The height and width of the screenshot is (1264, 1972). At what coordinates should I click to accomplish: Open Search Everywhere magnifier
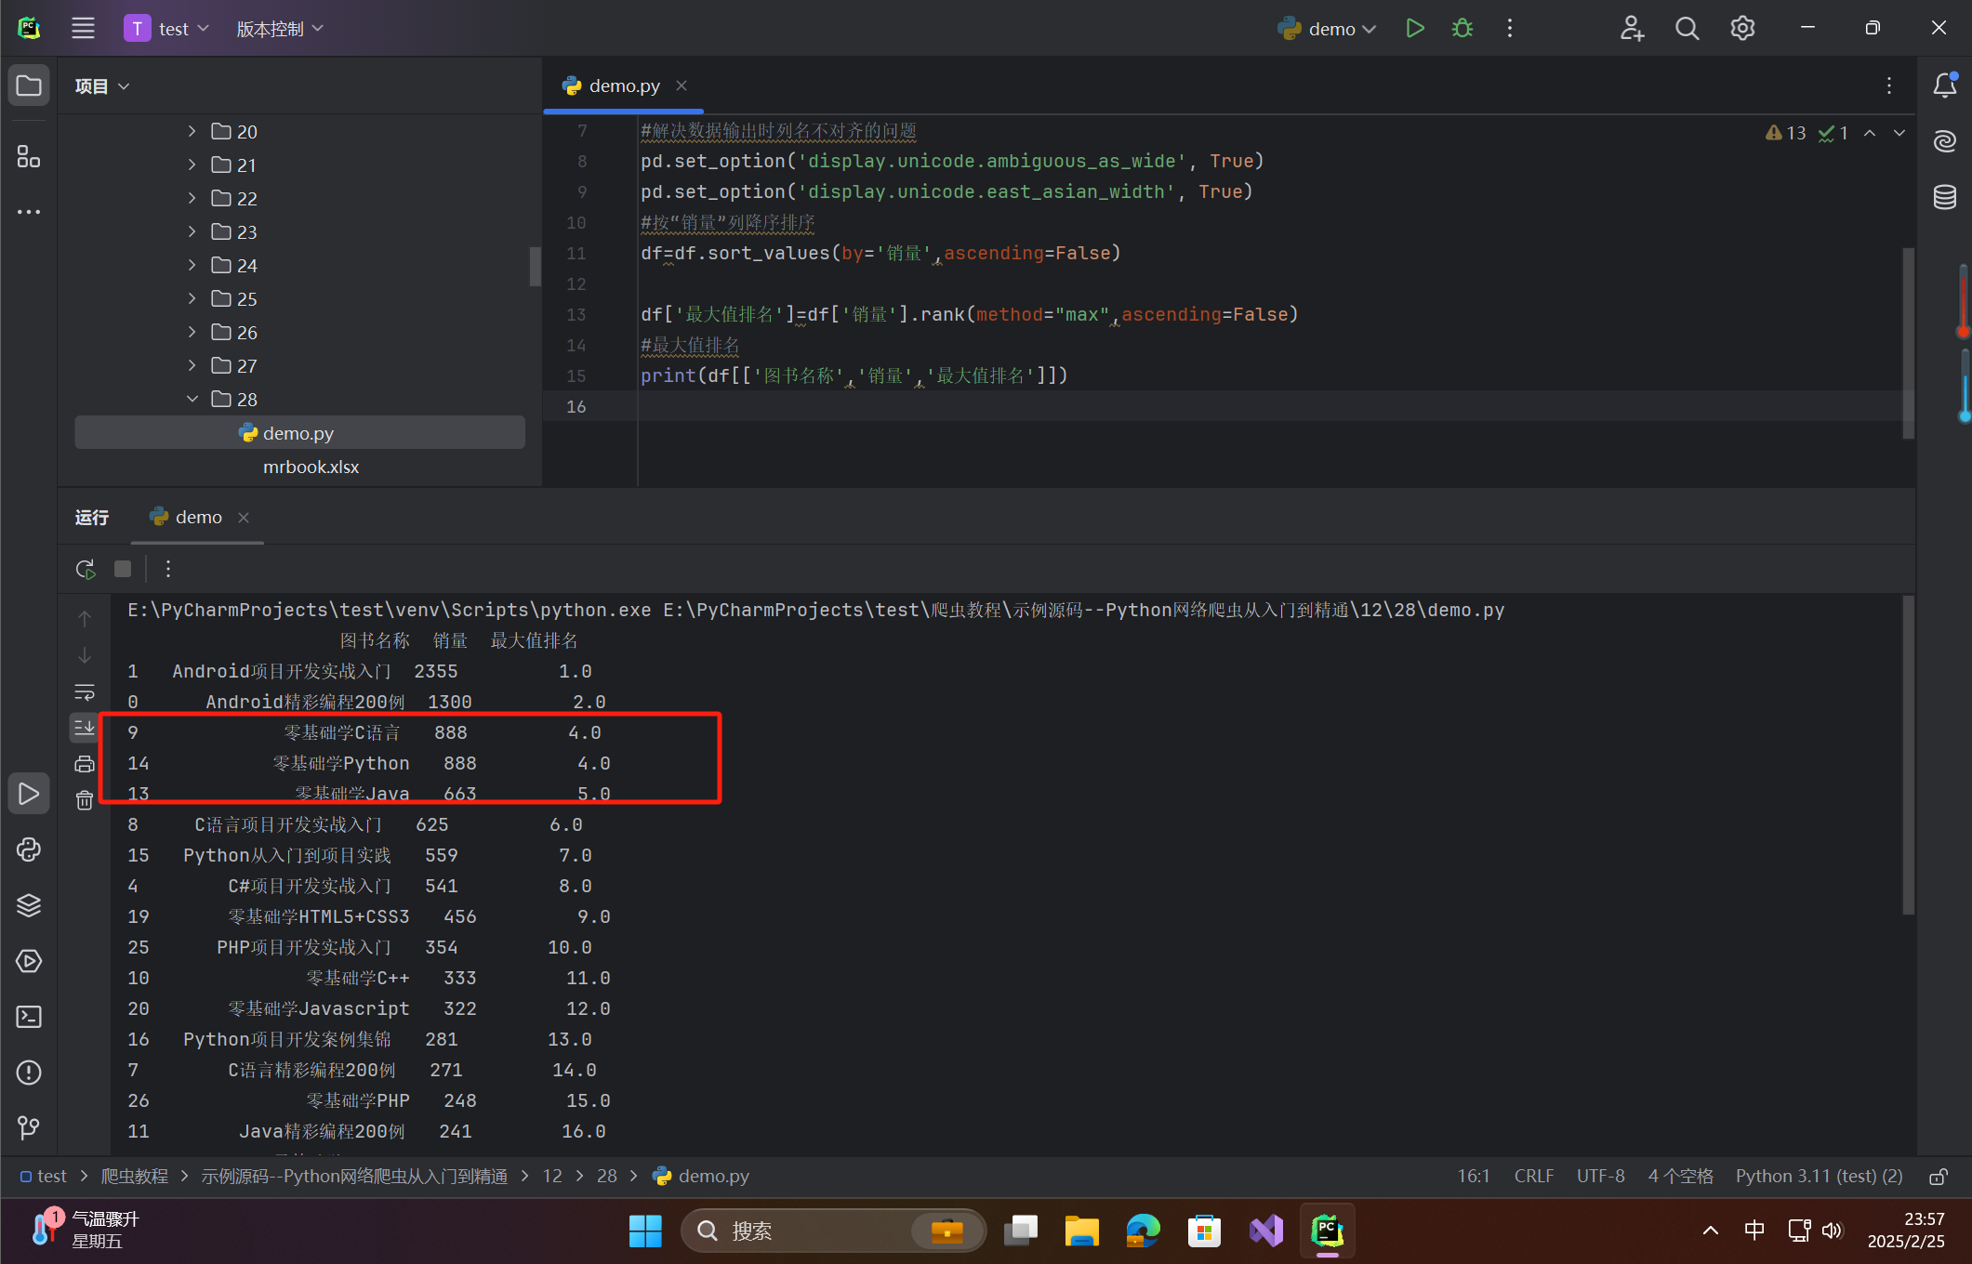(1687, 28)
